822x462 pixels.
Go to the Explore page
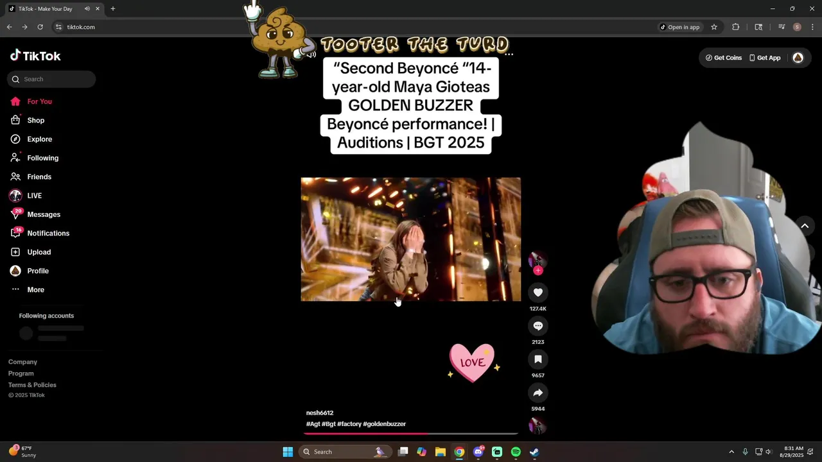click(39, 139)
